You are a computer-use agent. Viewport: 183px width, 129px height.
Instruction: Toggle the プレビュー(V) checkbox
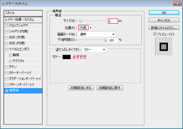(155, 34)
